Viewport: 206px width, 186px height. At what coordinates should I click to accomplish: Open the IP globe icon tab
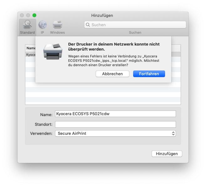point(43,25)
